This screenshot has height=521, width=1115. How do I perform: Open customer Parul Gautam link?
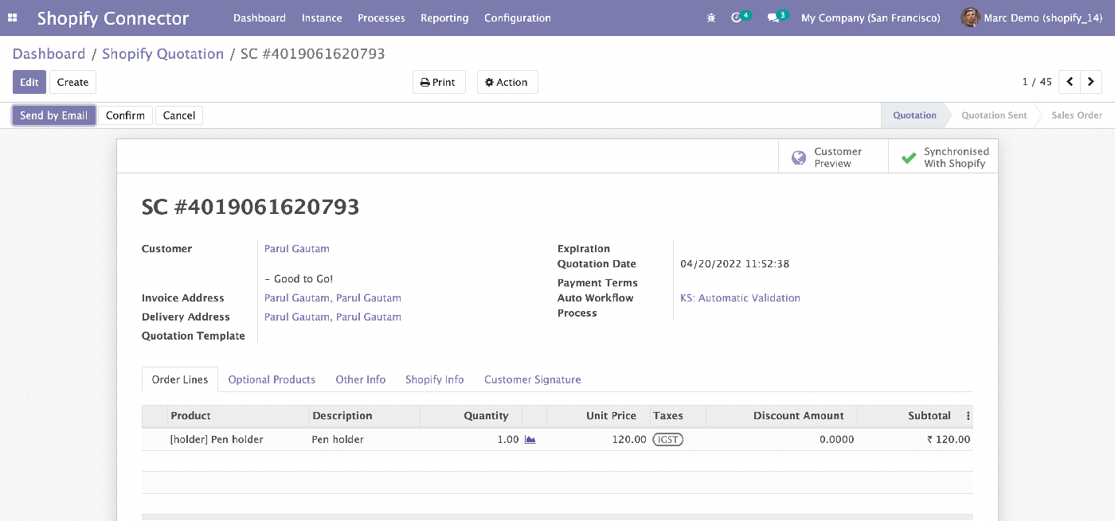click(297, 249)
